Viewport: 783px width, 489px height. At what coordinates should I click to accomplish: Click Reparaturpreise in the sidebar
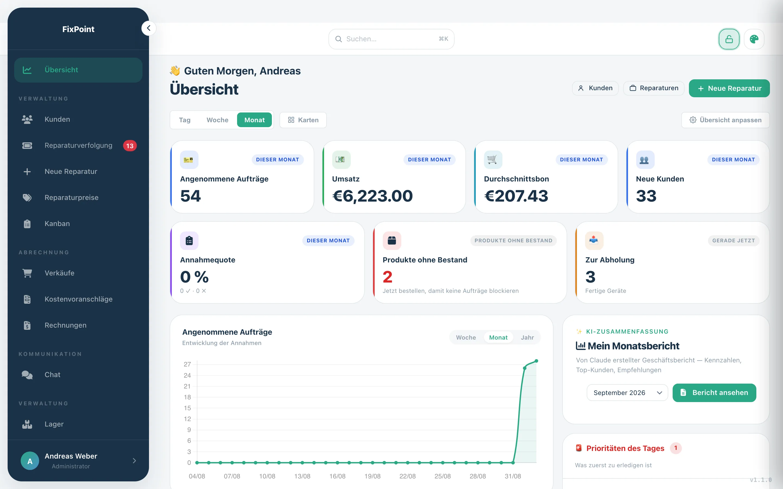pos(78,198)
